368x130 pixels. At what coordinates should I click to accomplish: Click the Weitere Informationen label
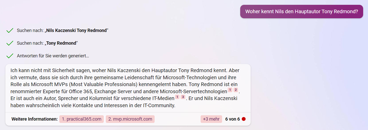click(34, 119)
